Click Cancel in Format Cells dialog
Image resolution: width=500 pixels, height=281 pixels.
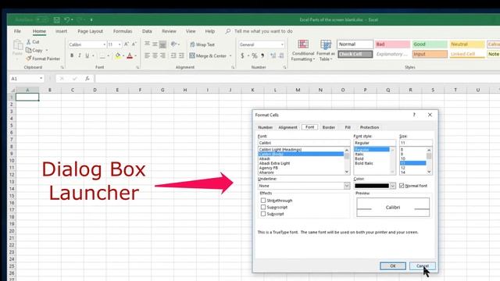tap(423, 265)
